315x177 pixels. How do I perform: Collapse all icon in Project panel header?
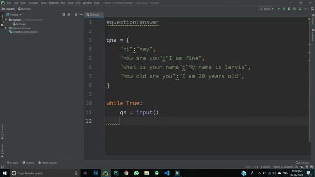69,15
